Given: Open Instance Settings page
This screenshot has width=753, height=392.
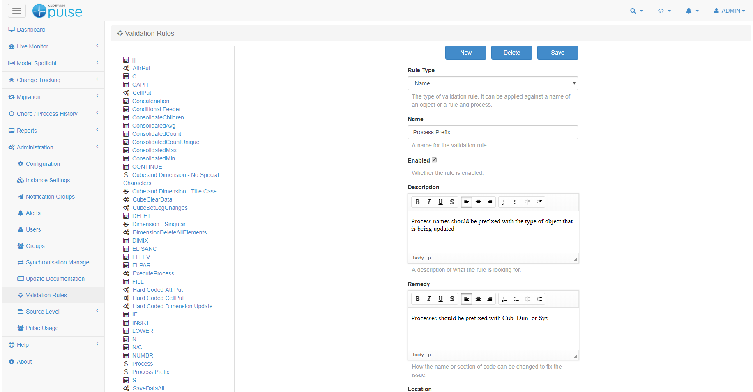Looking at the screenshot, I should pyautogui.click(x=53, y=180).
